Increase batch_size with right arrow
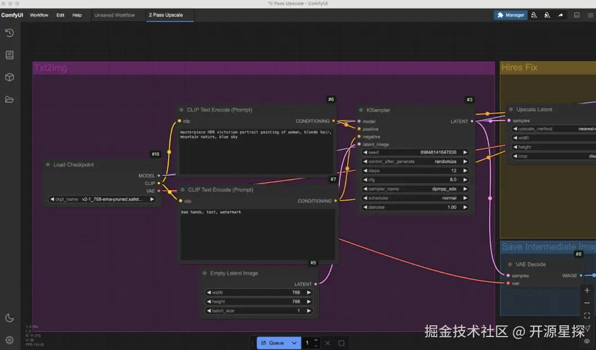 308,311
